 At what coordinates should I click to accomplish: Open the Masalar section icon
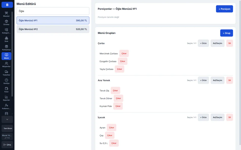coord(6,13)
